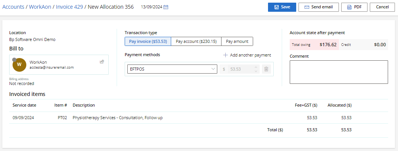Click the Description column header

tap(84, 105)
